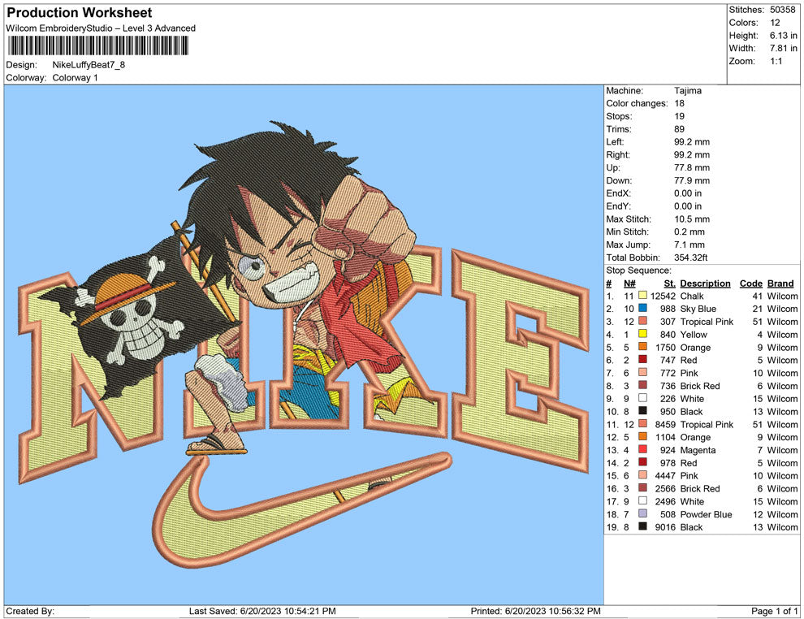Click the Width value '7.81 in'
Screen dimensions: 804x619
point(783,48)
